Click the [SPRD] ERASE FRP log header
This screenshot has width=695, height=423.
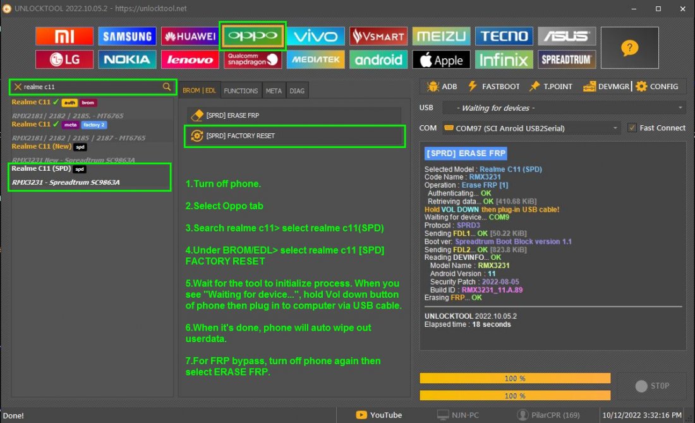click(466, 154)
